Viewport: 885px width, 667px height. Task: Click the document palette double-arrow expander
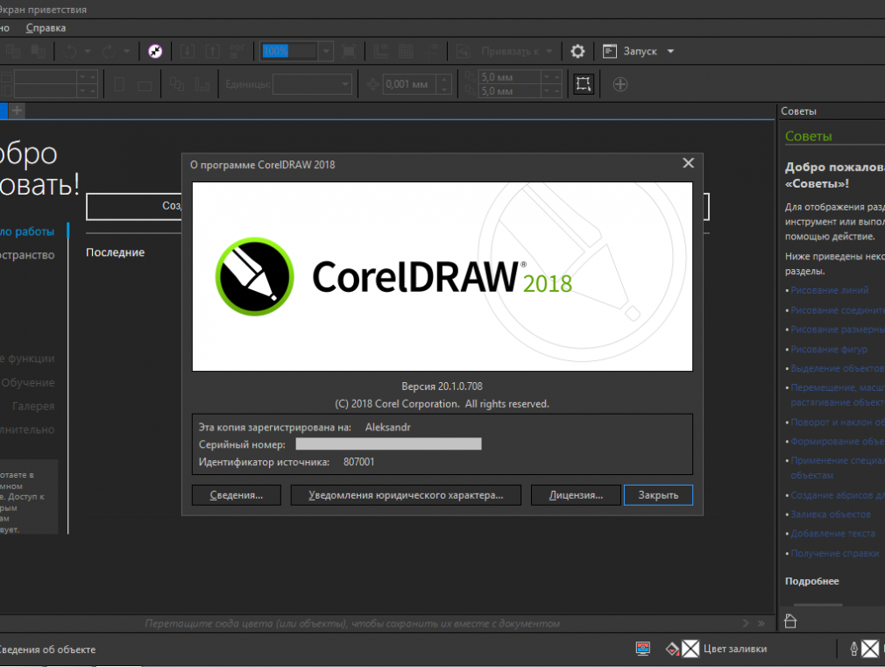pos(761,623)
